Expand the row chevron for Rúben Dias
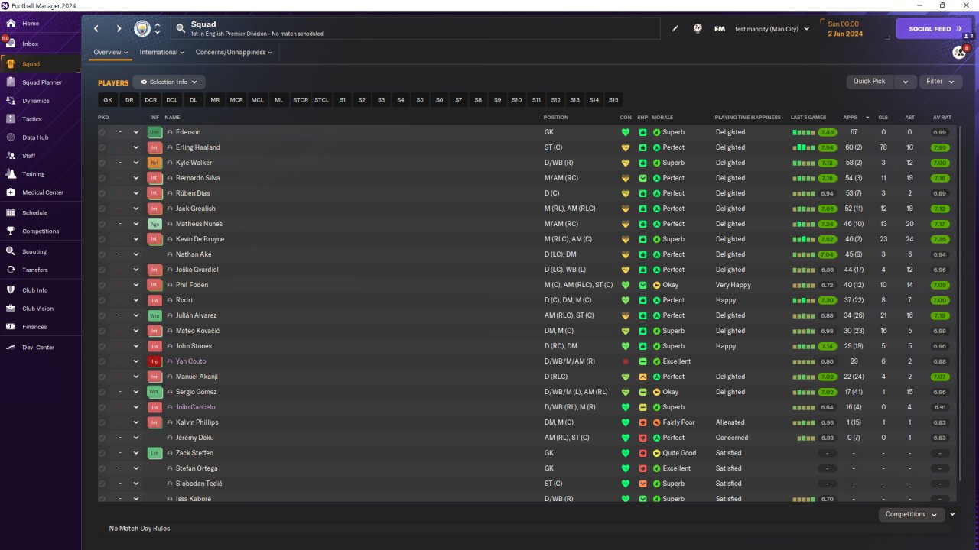 click(136, 193)
